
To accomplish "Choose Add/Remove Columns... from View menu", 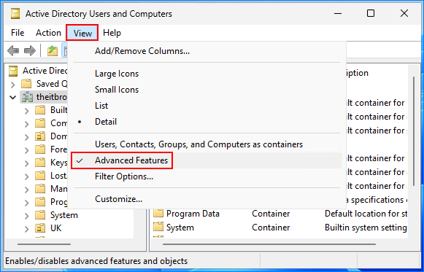I will tap(142, 51).
